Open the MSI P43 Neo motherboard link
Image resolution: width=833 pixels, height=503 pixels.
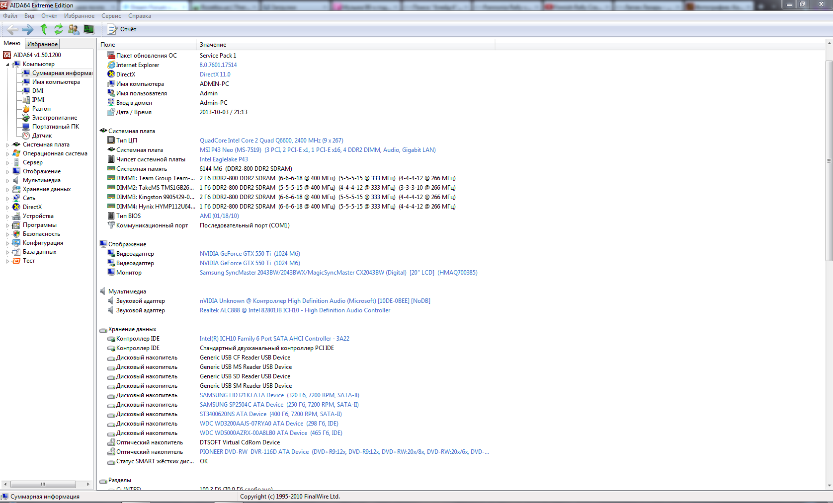click(318, 150)
